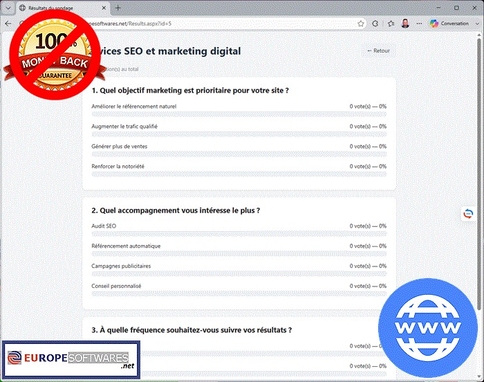This screenshot has width=484, height=382.
Task: Open the Copilot Conversation button
Action: (x=449, y=24)
